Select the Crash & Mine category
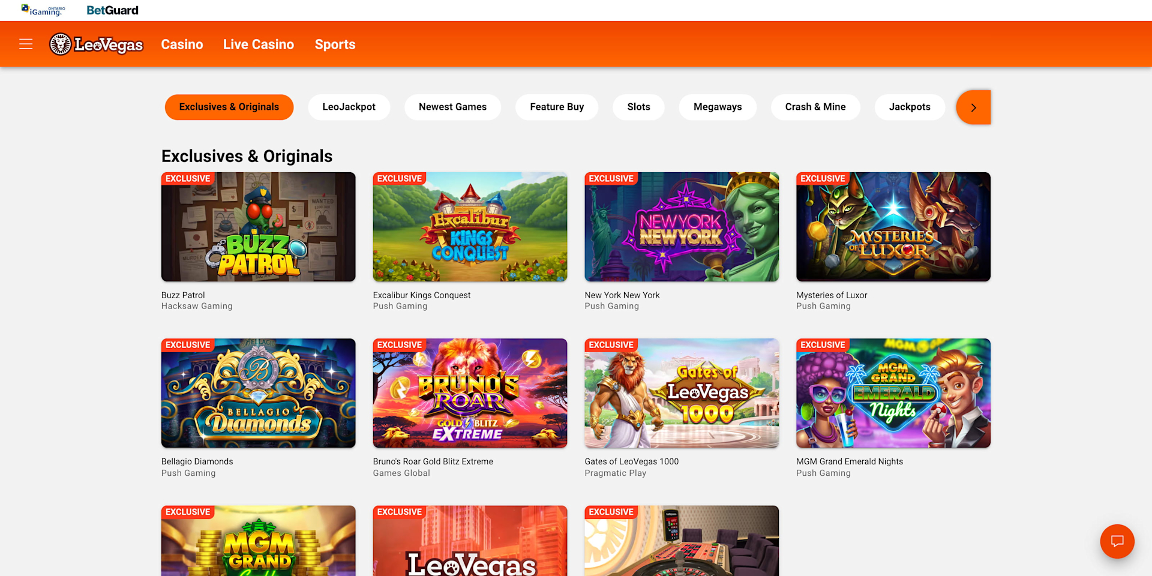Screen dimensions: 1152x576 coord(815,107)
